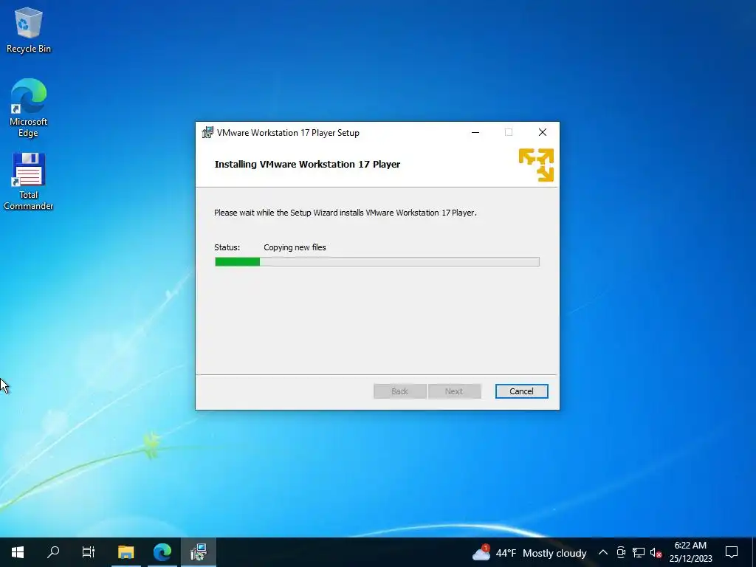This screenshot has height=567, width=756.
Task: Open the Recycle Bin desktop icon
Action: (x=29, y=30)
